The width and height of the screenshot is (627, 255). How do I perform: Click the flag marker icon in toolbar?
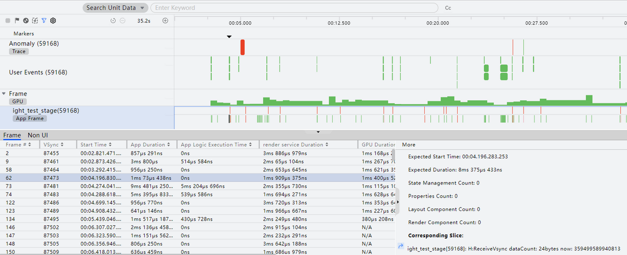pos(17,21)
